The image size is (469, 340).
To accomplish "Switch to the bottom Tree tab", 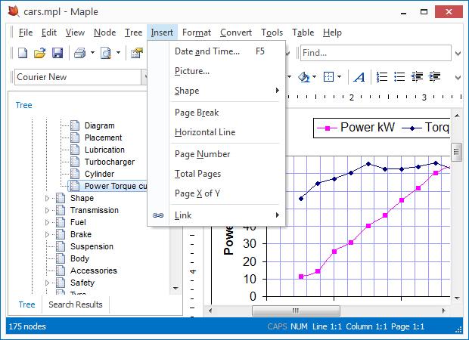I will click(26, 304).
